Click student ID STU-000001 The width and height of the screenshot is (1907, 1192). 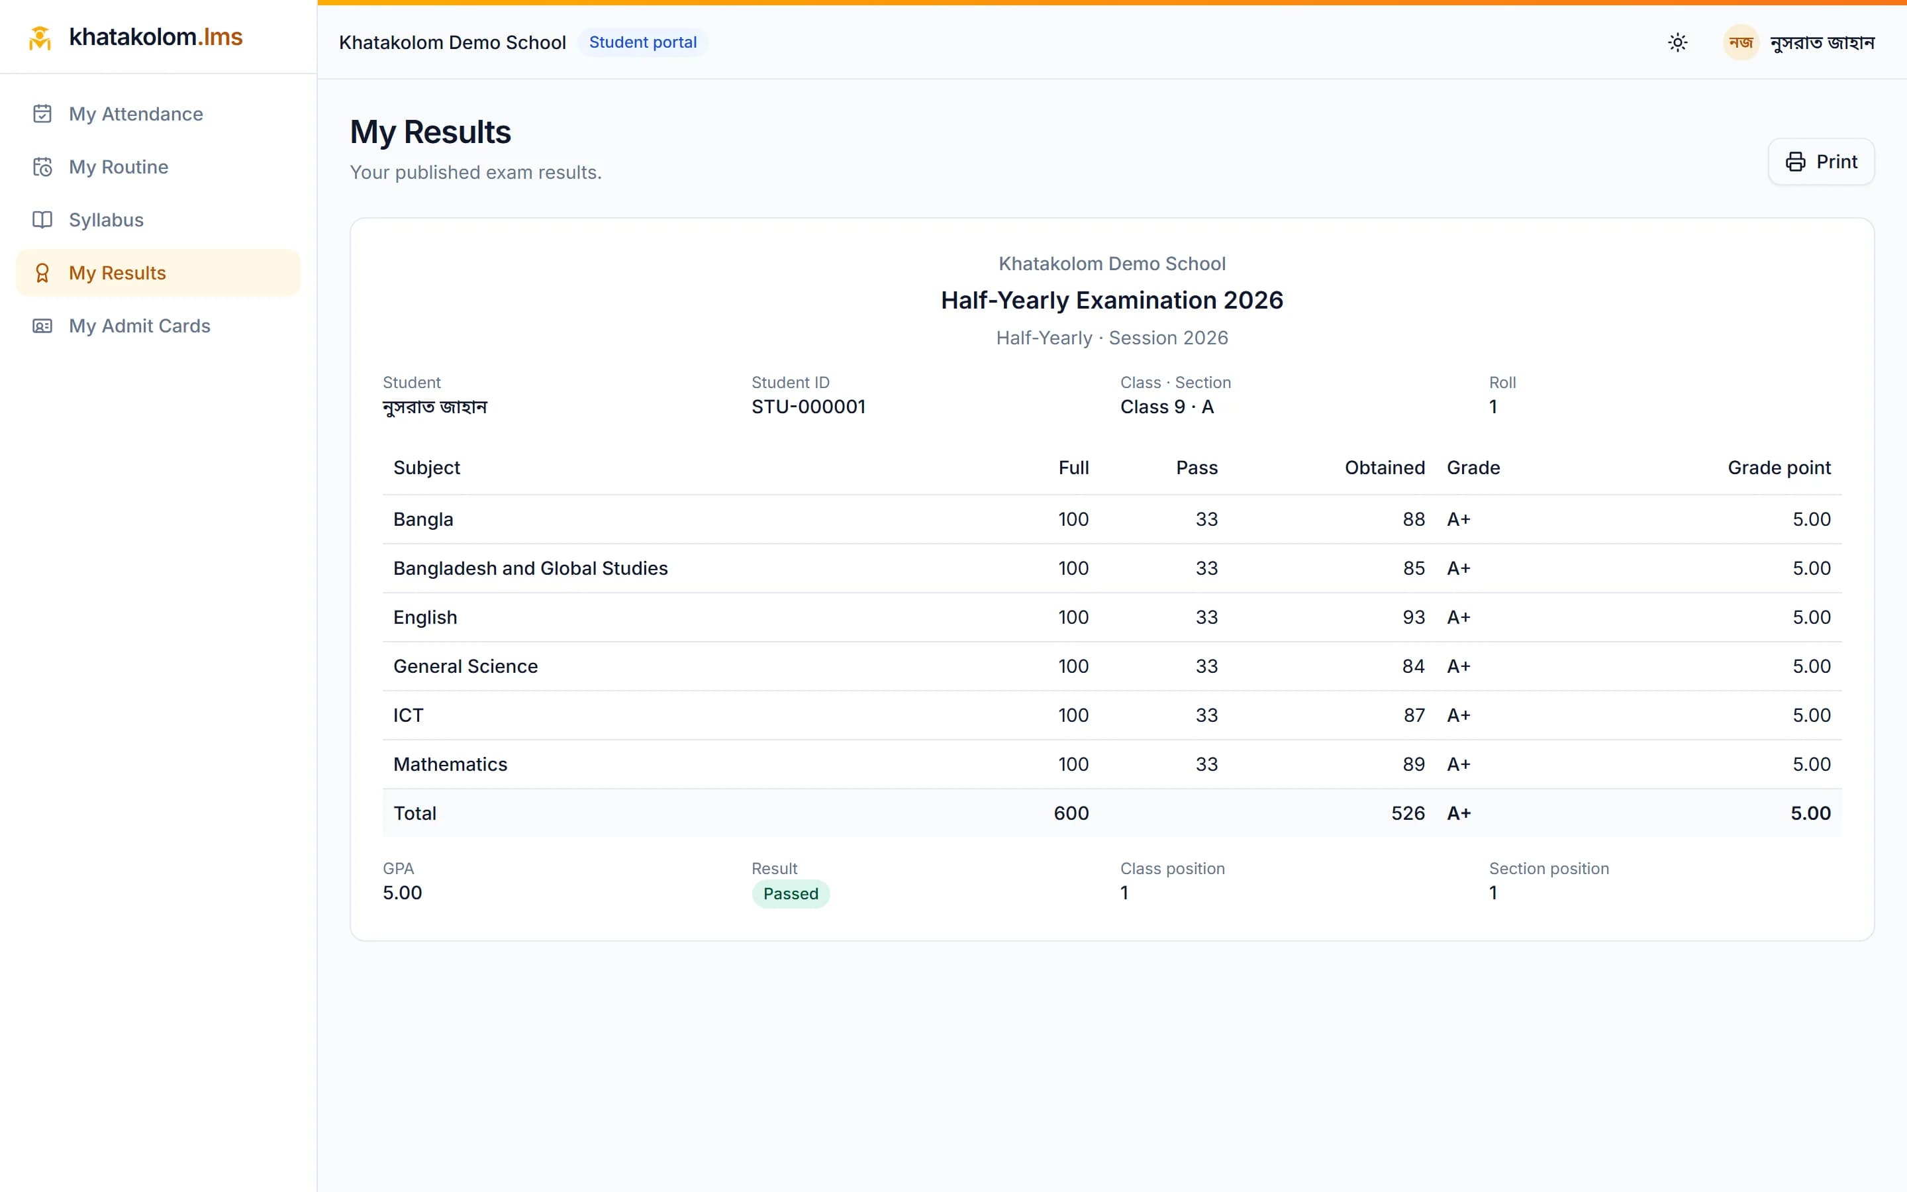808,407
